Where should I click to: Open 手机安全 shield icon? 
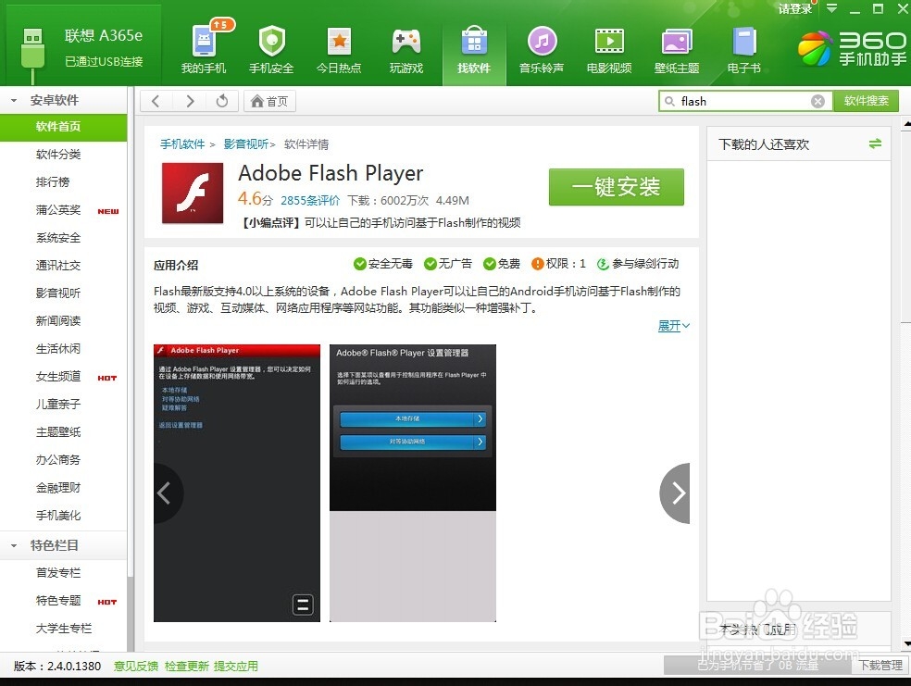pyautogui.click(x=271, y=50)
